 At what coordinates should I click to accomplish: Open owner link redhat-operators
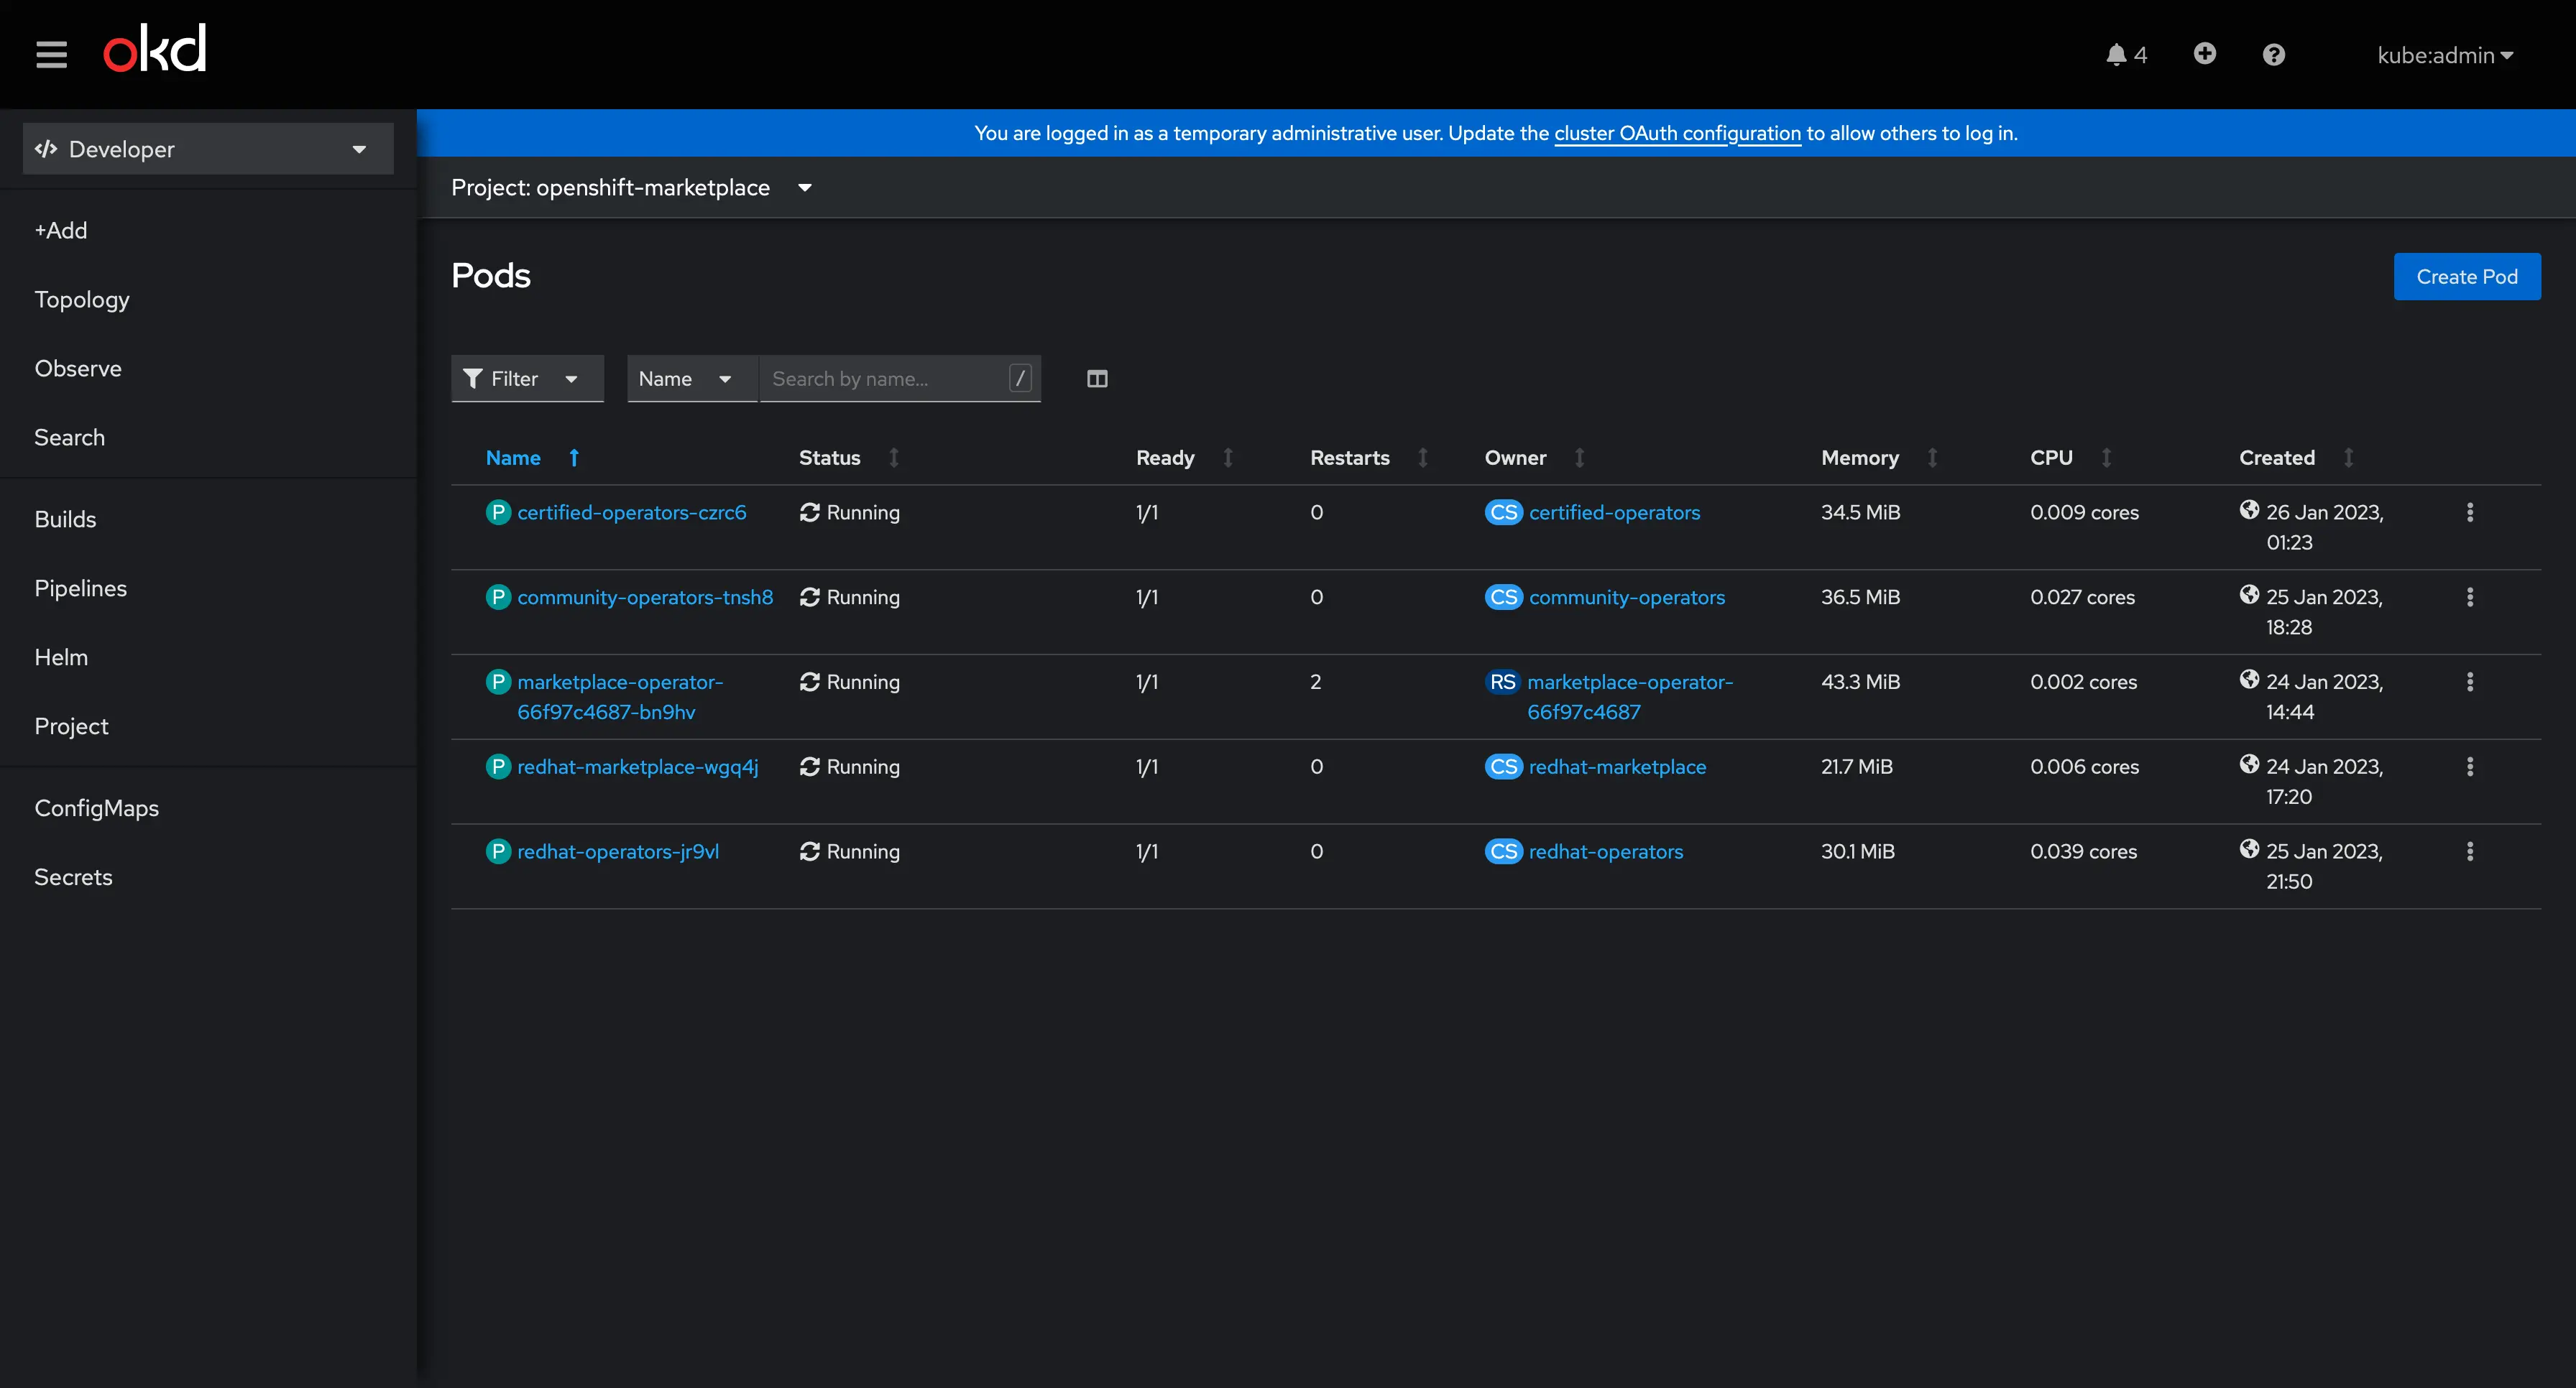pos(1606,851)
